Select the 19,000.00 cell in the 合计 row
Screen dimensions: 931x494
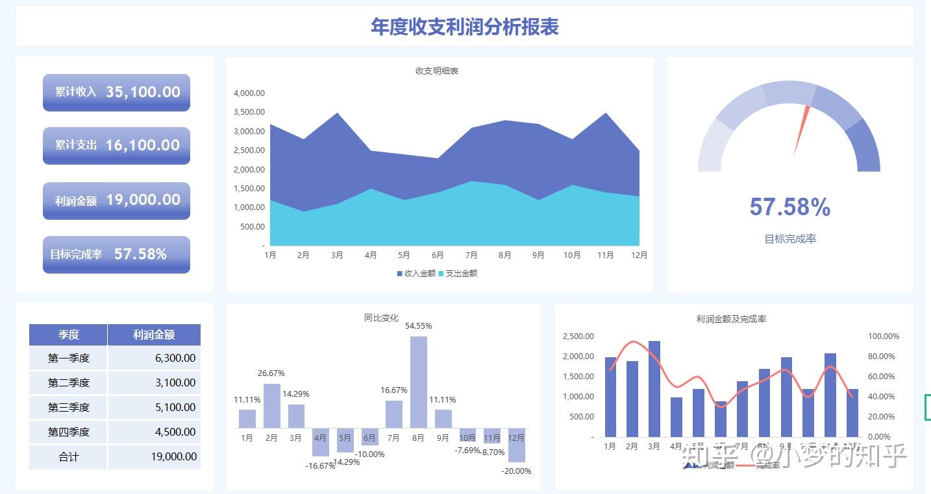point(154,456)
